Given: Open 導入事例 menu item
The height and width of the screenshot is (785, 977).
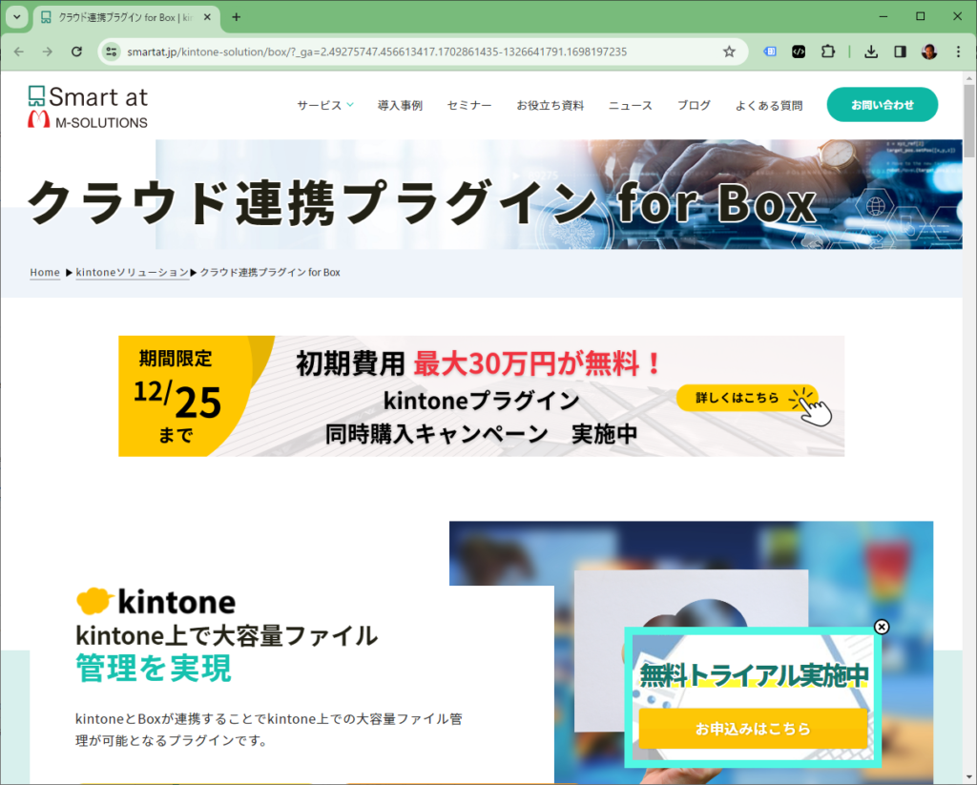Looking at the screenshot, I should click(400, 105).
